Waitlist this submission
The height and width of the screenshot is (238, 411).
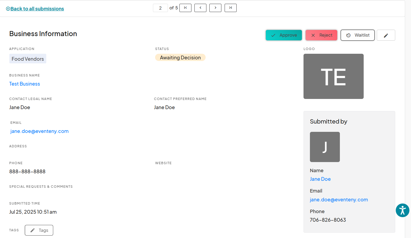pyautogui.click(x=358, y=35)
